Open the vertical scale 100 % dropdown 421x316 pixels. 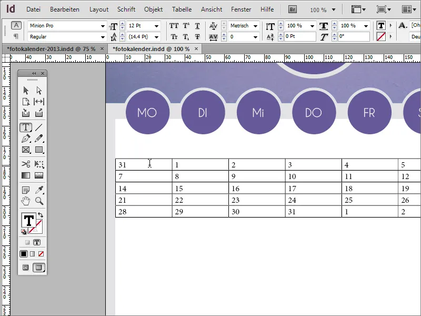312,26
